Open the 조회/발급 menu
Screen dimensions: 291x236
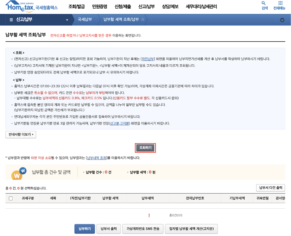point(77,6)
